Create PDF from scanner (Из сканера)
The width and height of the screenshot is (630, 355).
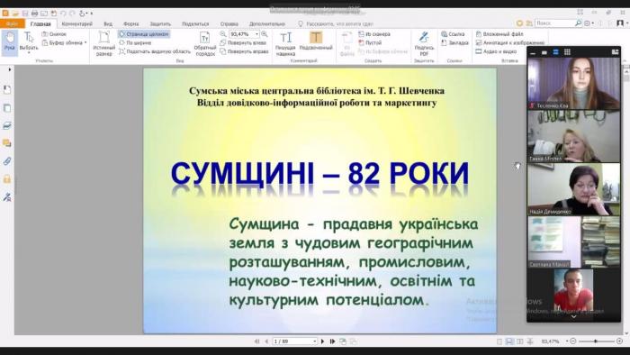click(x=374, y=34)
